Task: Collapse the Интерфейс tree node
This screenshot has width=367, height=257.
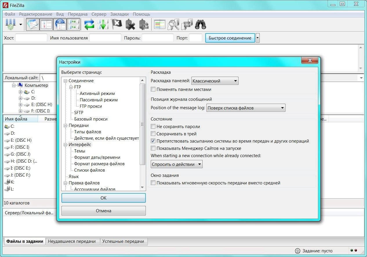Action: point(66,145)
